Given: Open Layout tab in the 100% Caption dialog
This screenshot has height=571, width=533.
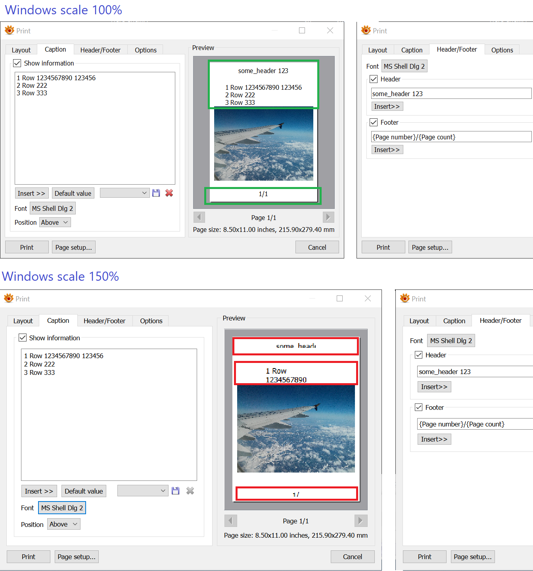Looking at the screenshot, I should click(21, 50).
